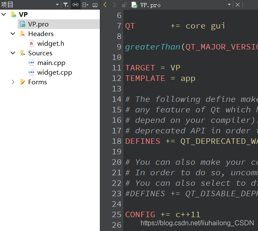The width and height of the screenshot is (258, 231).
Task: Click line number 18 in the gutter
Action: tap(117, 141)
